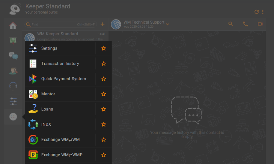Start a video call with WM Technical Support

pos(260,24)
